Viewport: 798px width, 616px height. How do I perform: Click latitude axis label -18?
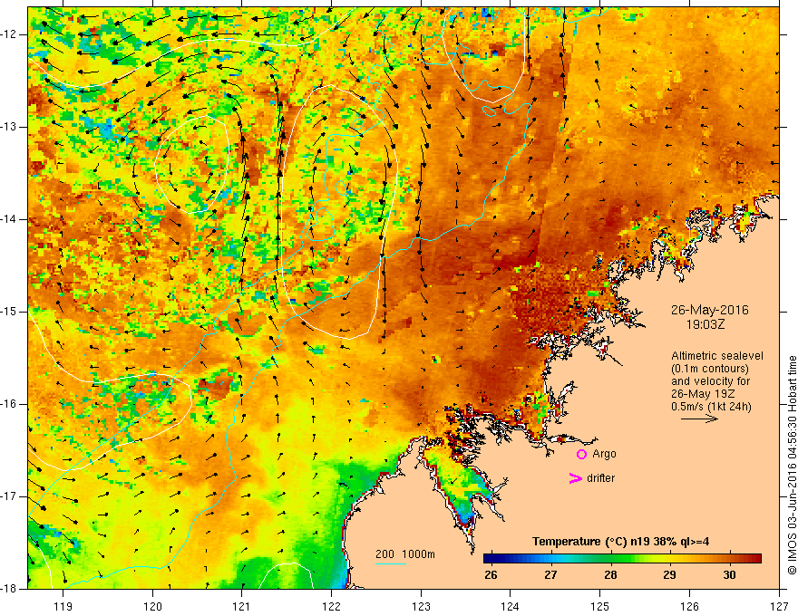tap(9, 589)
